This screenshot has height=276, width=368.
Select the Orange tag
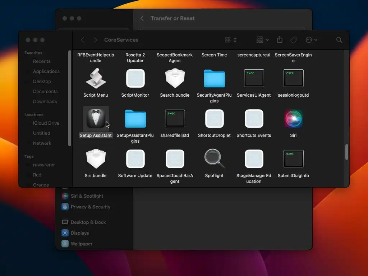coord(41,185)
